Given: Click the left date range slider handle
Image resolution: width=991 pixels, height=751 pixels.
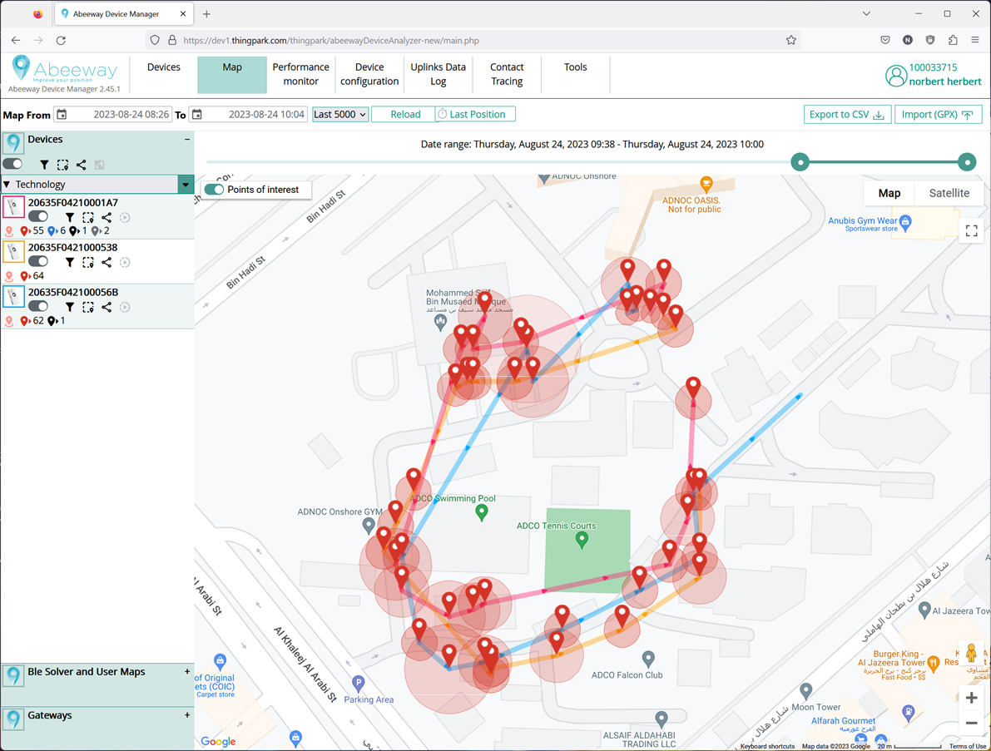Looking at the screenshot, I should 800,162.
